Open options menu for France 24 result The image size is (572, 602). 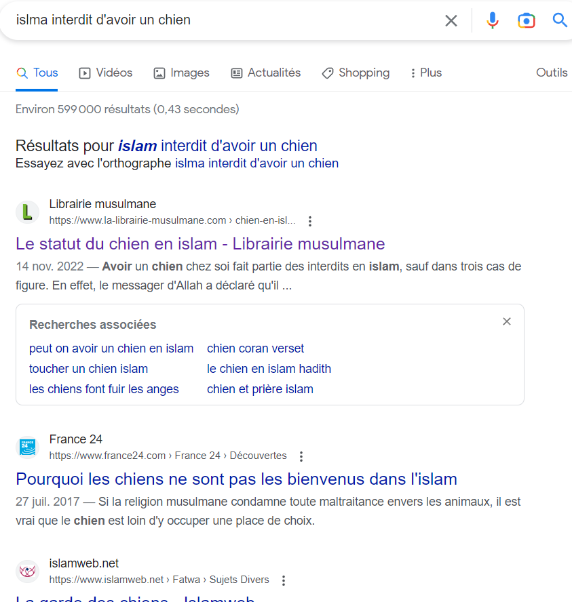[301, 456]
